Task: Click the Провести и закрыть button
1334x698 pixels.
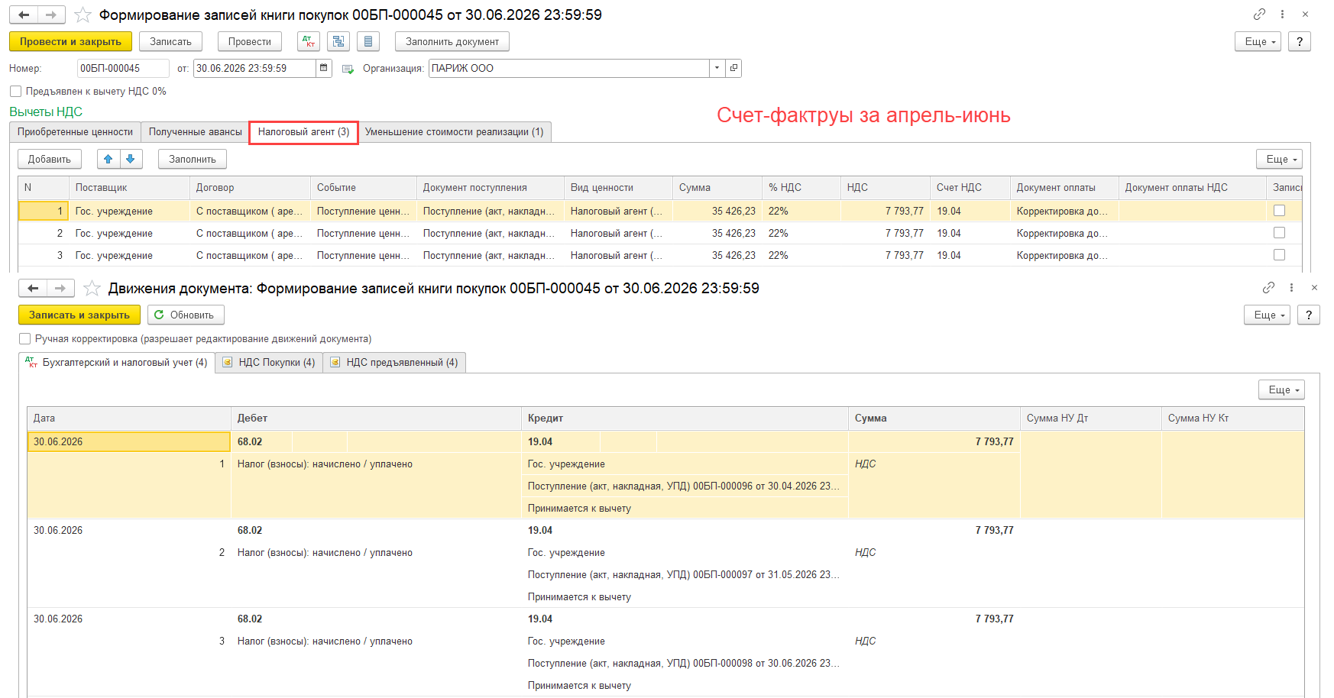Action: click(x=70, y=42)
